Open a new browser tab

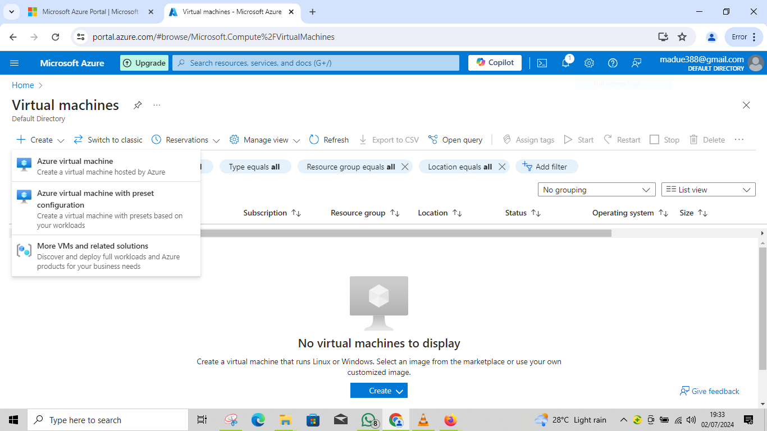click(313, 12)
